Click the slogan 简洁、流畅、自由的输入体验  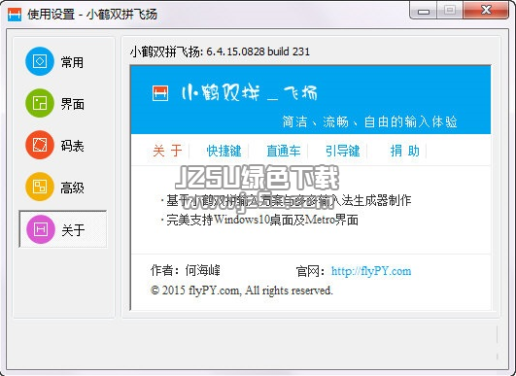click(x=370, y=121)
